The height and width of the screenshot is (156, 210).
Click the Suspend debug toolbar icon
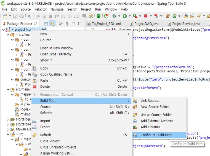point(44,16)
